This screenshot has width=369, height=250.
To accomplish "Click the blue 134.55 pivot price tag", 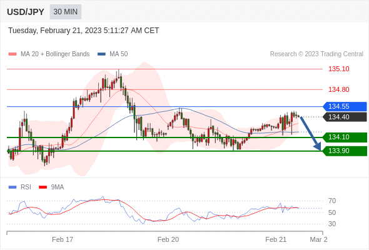I will click(x=345, y=106).
